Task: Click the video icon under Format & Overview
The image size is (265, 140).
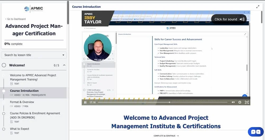Action: 11,106
